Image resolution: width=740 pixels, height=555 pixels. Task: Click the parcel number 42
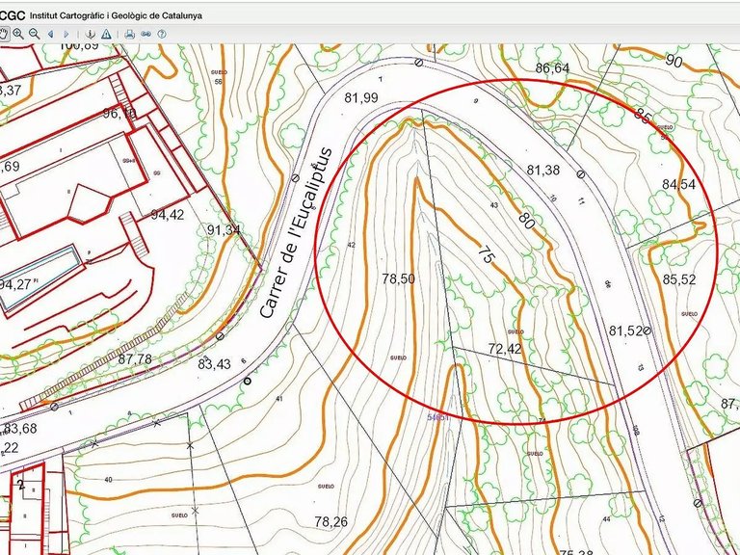tap(351, 245)
